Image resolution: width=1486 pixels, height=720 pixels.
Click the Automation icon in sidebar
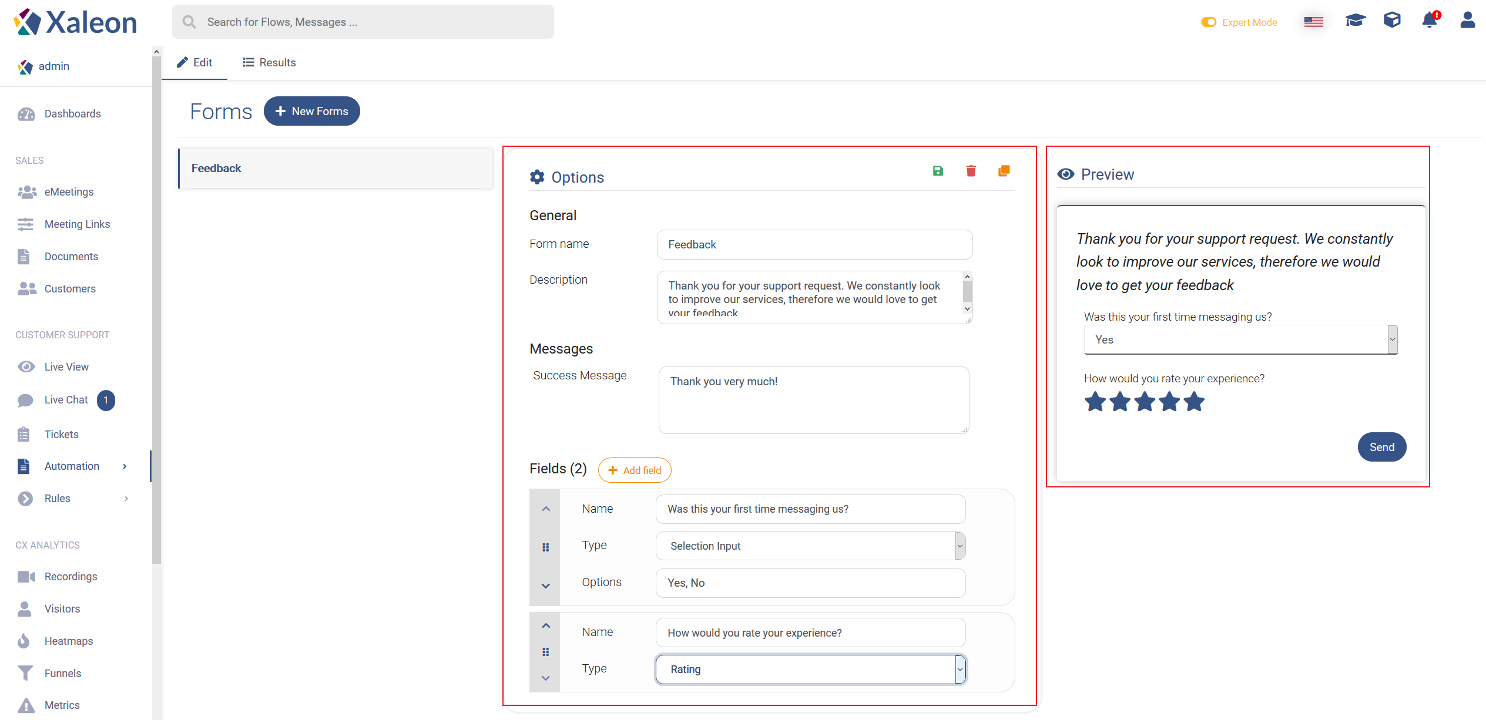(26, 465)
